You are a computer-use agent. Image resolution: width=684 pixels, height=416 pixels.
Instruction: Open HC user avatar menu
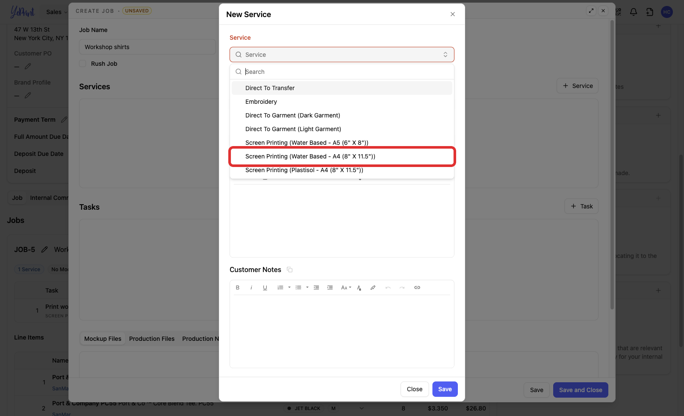tap(667, 12)
